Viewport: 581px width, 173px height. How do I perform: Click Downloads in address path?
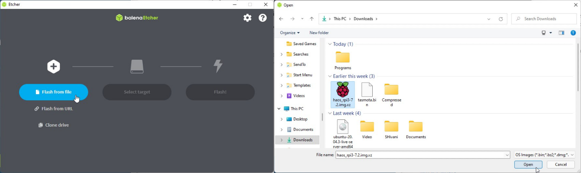click(x=363, y=19)
